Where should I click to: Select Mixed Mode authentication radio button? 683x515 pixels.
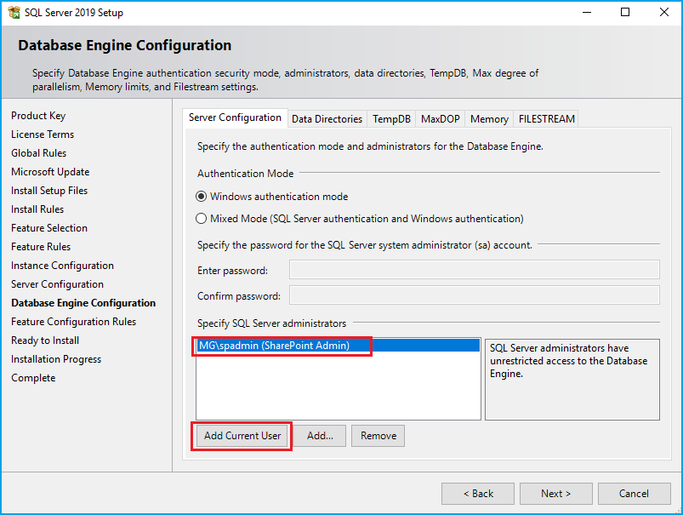[x=202, y=219]
